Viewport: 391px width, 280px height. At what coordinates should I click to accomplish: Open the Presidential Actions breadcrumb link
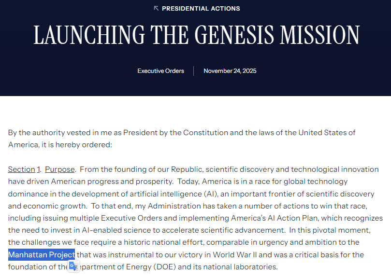pos(201,9)
